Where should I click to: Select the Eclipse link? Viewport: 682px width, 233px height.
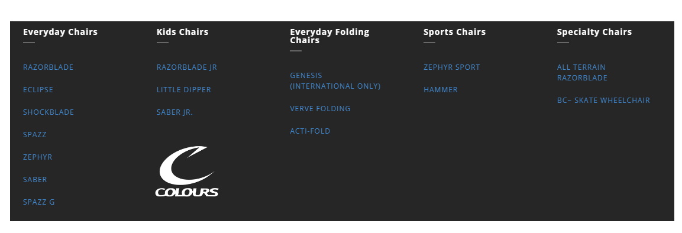click(38, 90)
